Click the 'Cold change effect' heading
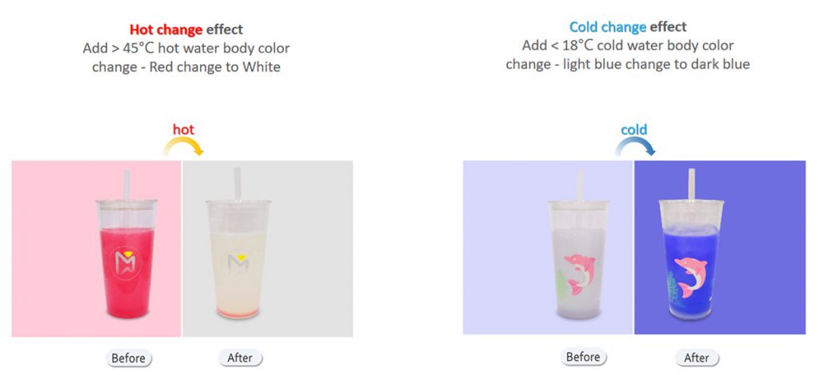This screenshot has width=819, height=375. pos(628,27)
